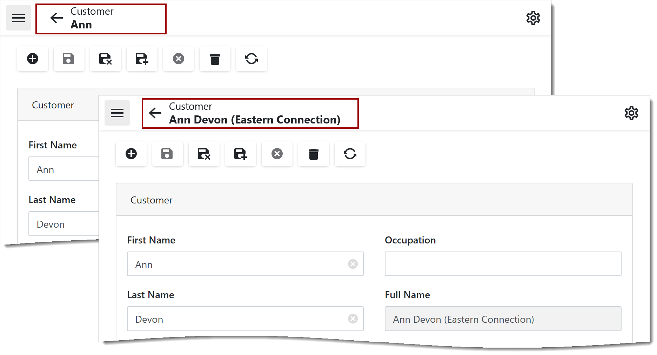
Task: Click the New (plus) icon in the back window toolbar
Action: tap(33, 59)
